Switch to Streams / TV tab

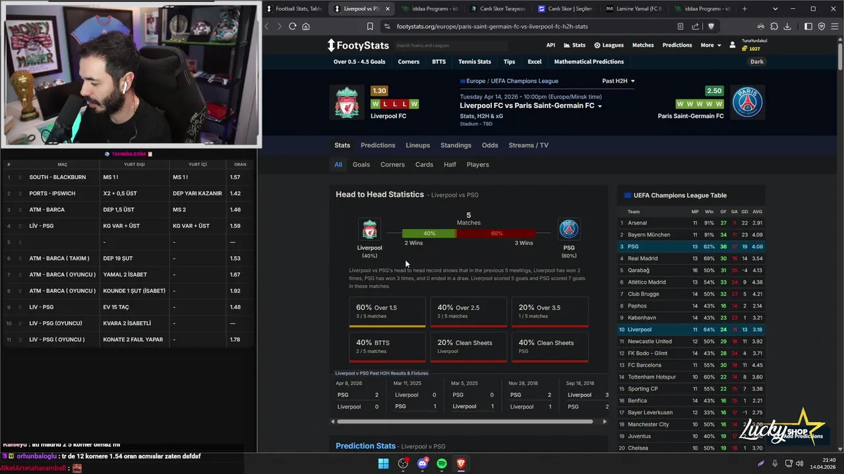click(x=528, y=145)
